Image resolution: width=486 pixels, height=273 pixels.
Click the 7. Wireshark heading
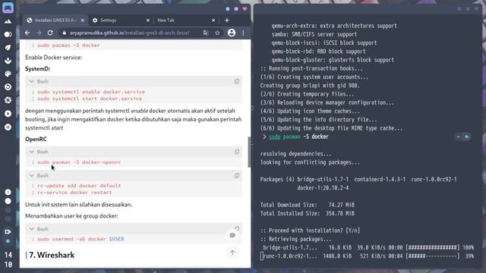[52, 255]
